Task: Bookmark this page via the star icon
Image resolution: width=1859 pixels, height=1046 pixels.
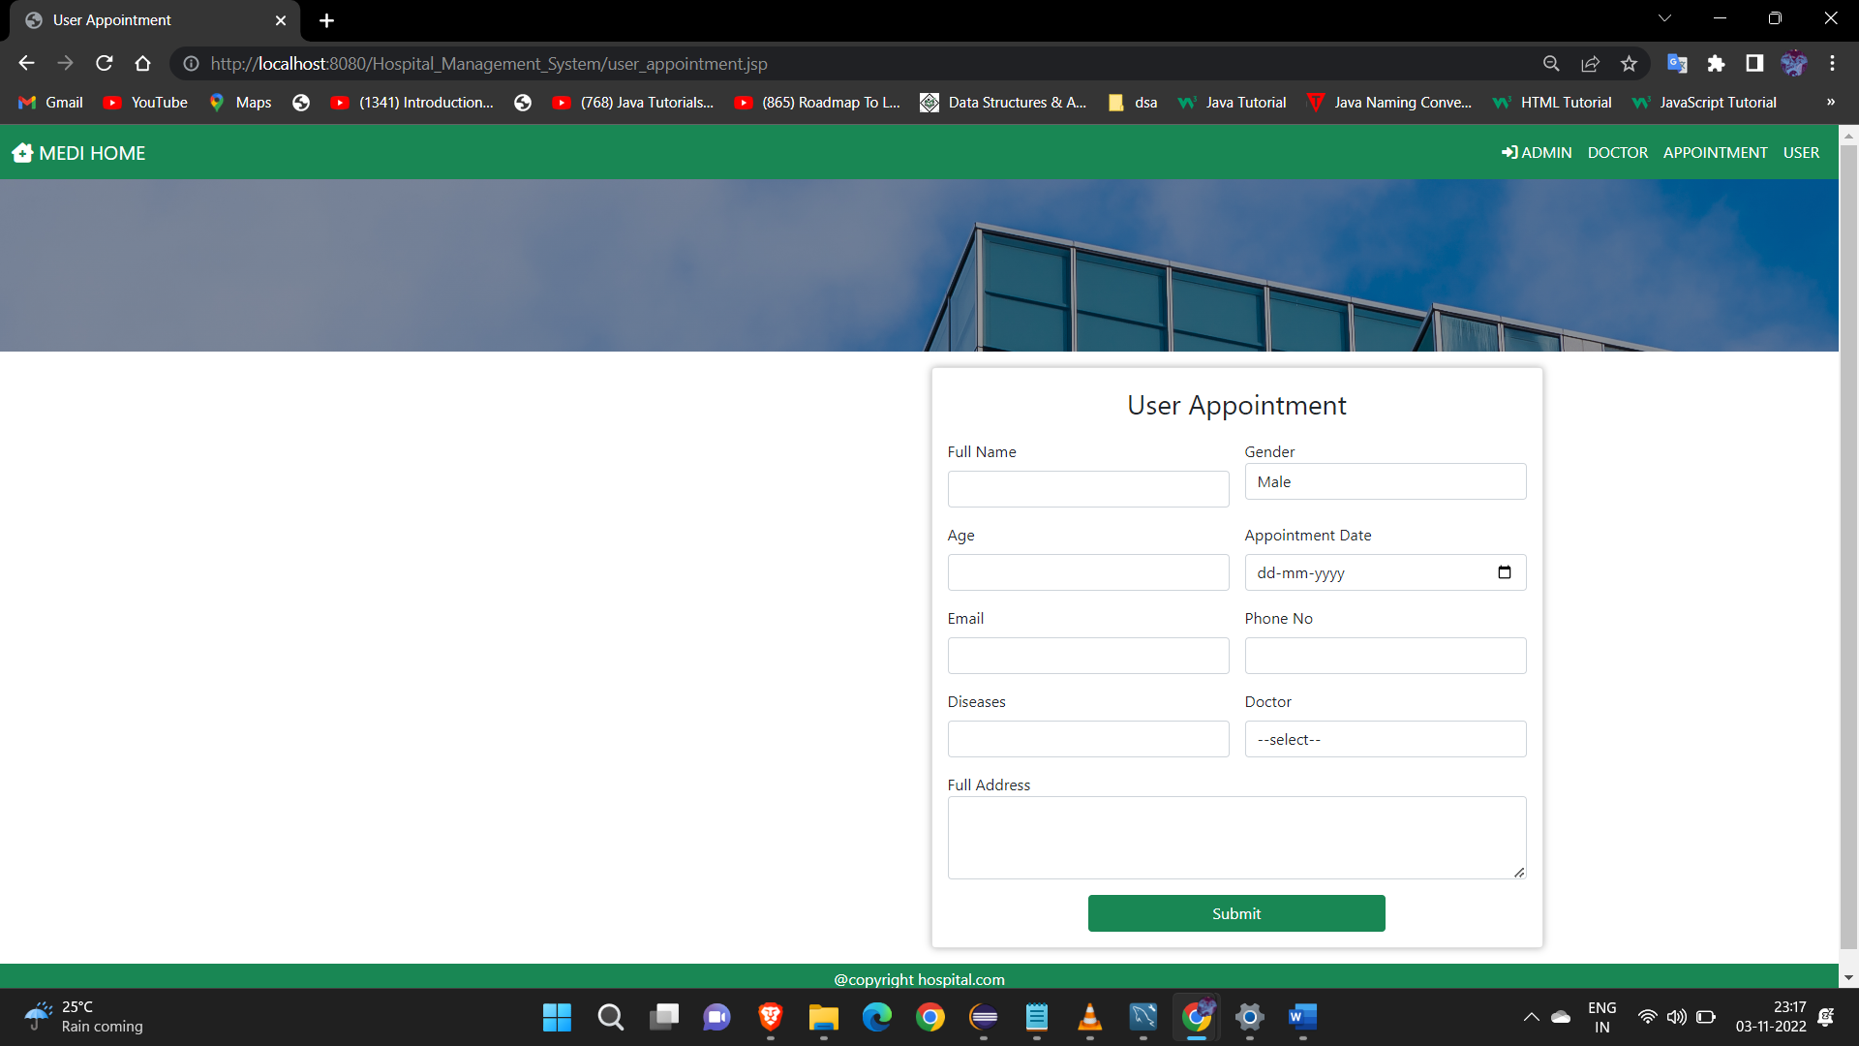Action: pos(1629,63)
